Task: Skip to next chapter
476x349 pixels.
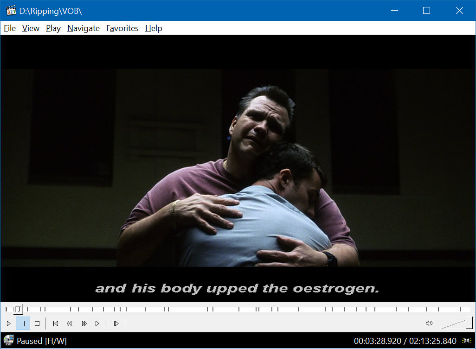Action: [98, 324]
